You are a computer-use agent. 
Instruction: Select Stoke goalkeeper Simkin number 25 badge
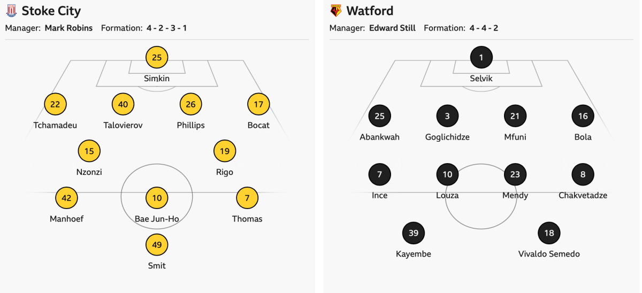click(x=157, y=57)
